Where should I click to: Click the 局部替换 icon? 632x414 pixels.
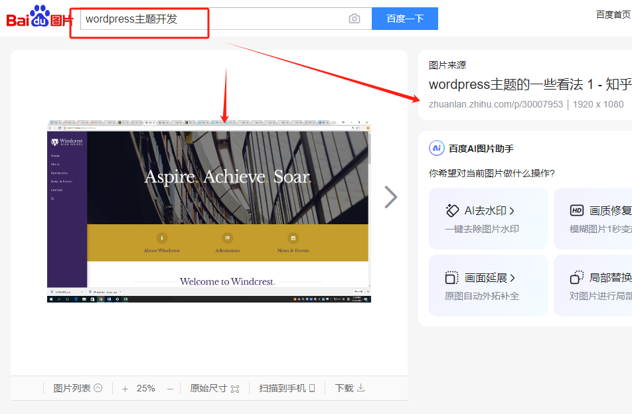(577, 277)
